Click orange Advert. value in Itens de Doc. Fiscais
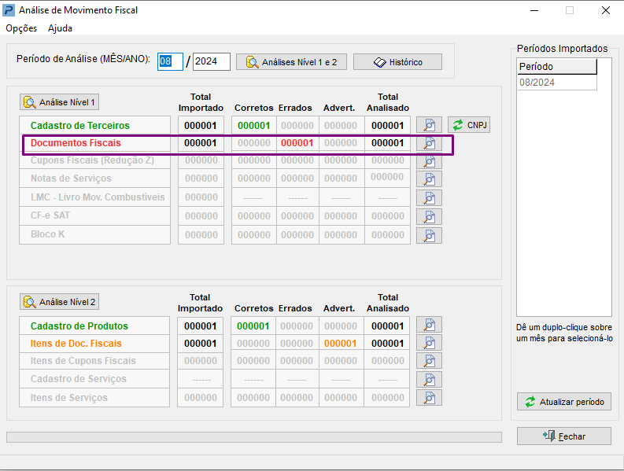624x471 pixels. [x=340, y=344]
